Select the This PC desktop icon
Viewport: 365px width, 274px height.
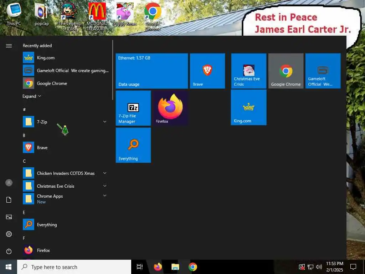pos(14,14)
